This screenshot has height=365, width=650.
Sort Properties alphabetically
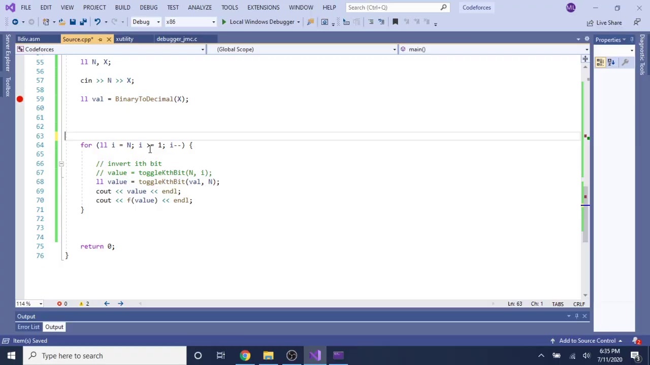point(611,62)
